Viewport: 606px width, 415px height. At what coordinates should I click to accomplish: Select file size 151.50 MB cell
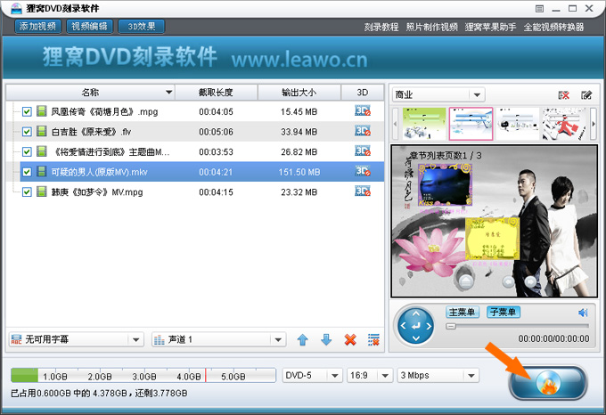click(x=299, y=172)
